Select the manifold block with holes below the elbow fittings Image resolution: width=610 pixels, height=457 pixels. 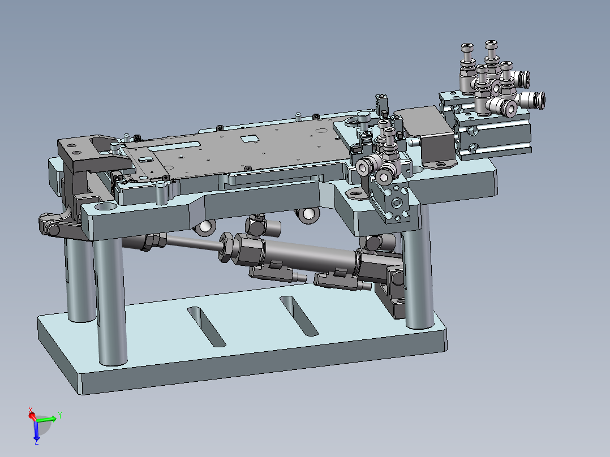point(389,200)
